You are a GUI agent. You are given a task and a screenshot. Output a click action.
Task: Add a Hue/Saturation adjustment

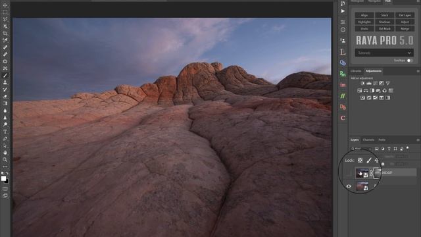coord(360,91)
